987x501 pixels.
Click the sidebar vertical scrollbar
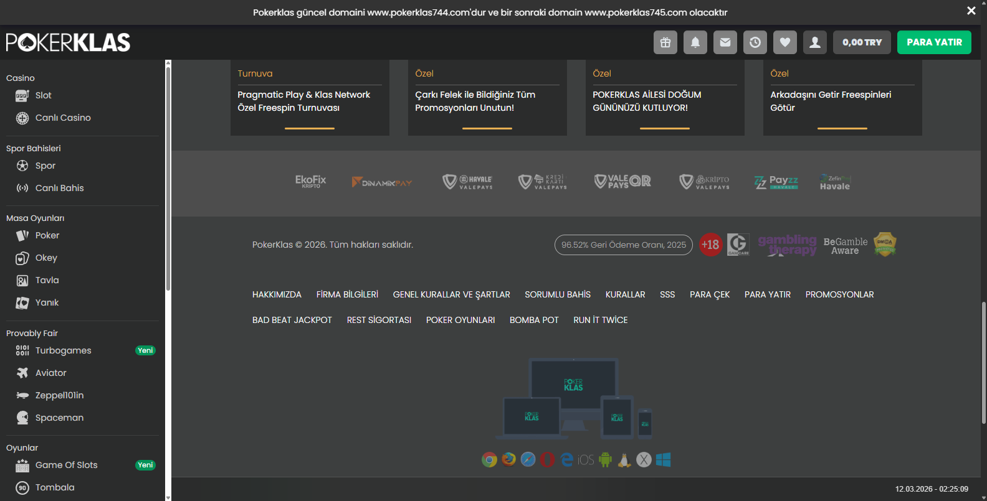168,177
